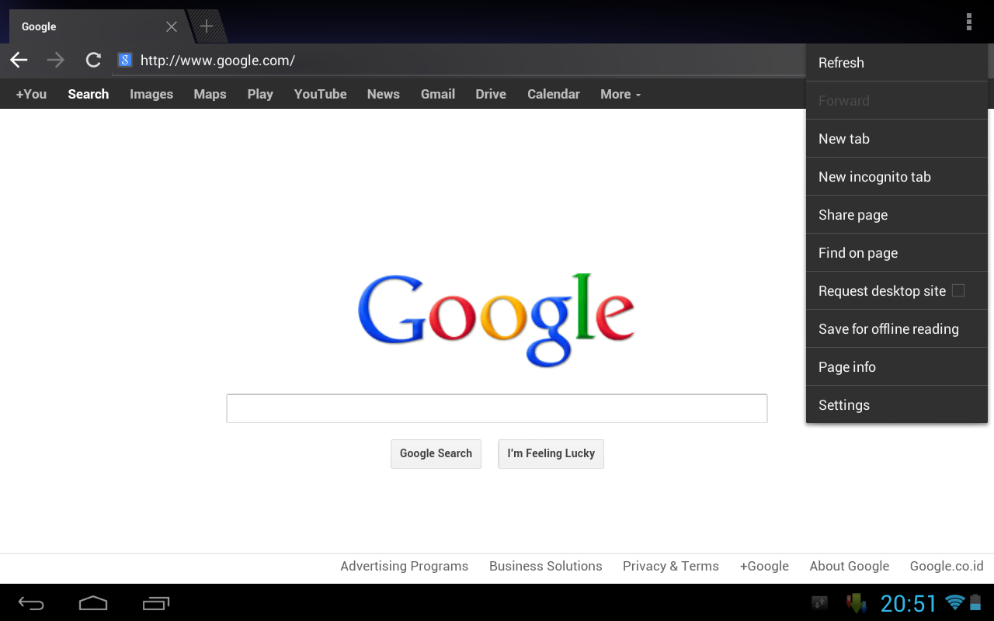Tap the download arrow notification icon
994x621 pixels.
coord(856,603)
